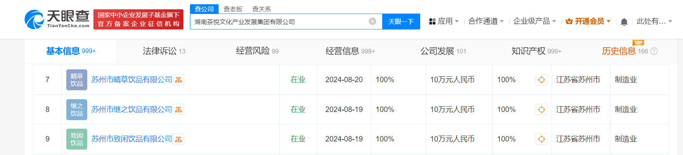Image resolution: width=683 pixels, height=155 pixels.
Task: Open equity structure icon for 苏州市致闲饮品有限公司
Action: 179,139
